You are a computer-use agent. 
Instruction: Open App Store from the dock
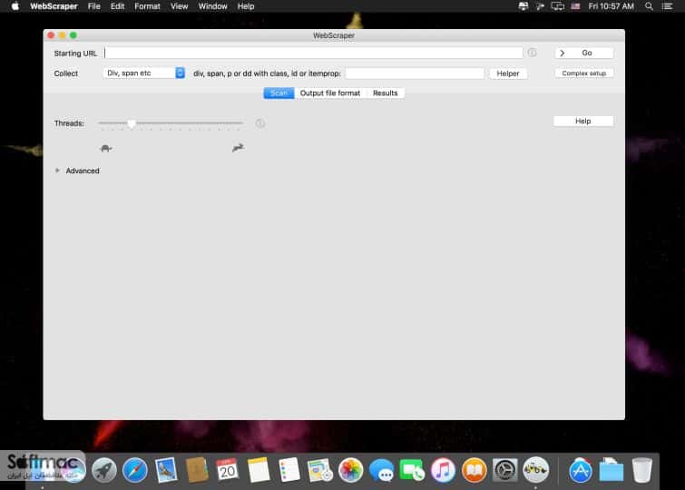tap(581, 470)
